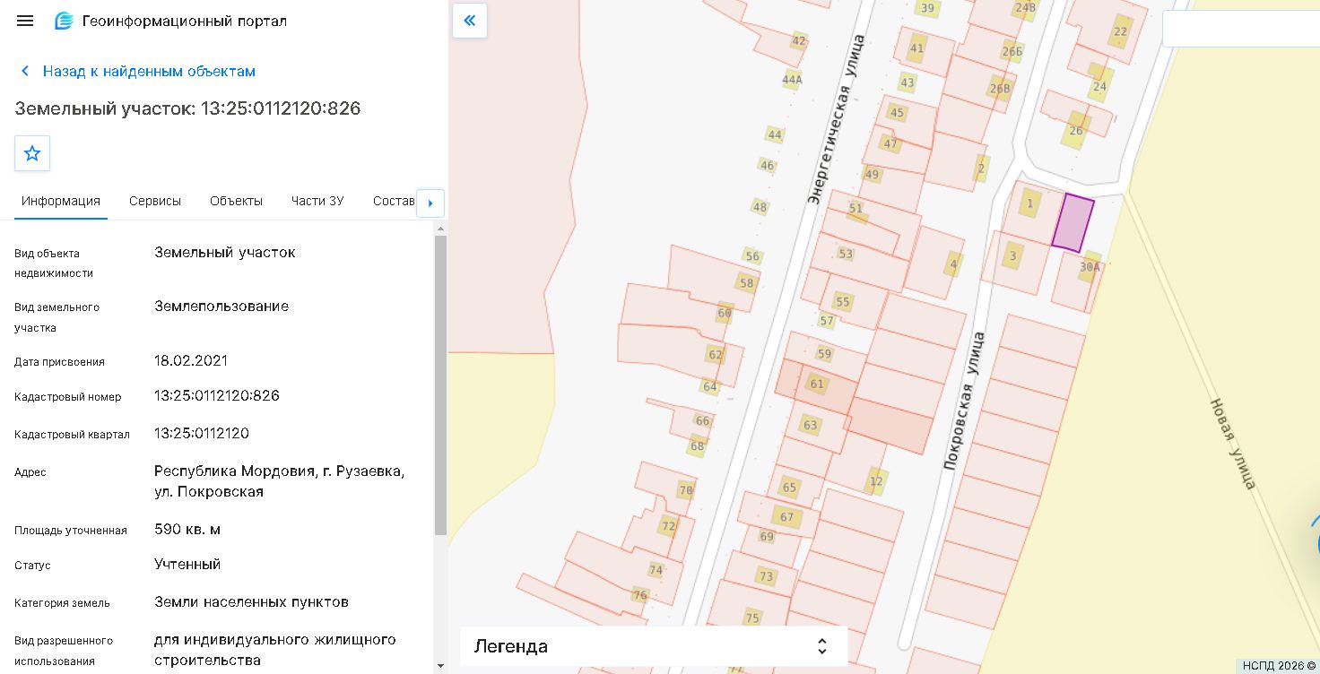Click the Энергетическая улица street label on the map
1320x674 pixels.
[x=837, y=118]
